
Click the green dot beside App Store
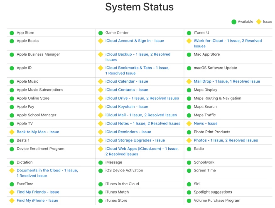[x=12, y=33]
